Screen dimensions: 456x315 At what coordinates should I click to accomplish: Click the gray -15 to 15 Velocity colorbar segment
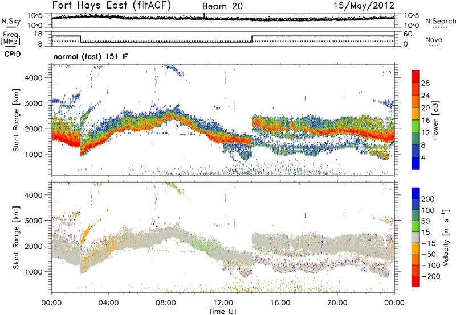coord(416,237)
